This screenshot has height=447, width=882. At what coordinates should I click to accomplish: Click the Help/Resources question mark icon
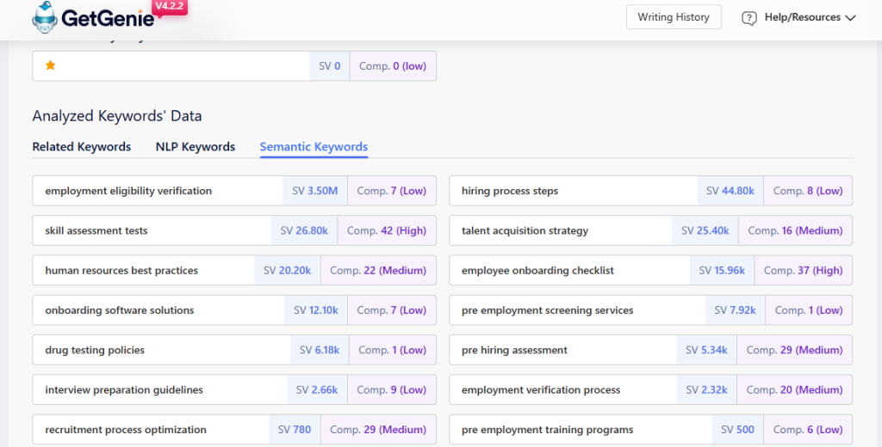click(x=748, y=18)
